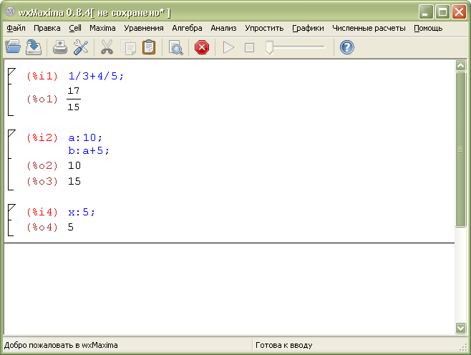This screenshot has height=355, width=471.
Task: Collapse the cell bracket of input %i4
Action: pyautogui.click(x=11, y=208)
